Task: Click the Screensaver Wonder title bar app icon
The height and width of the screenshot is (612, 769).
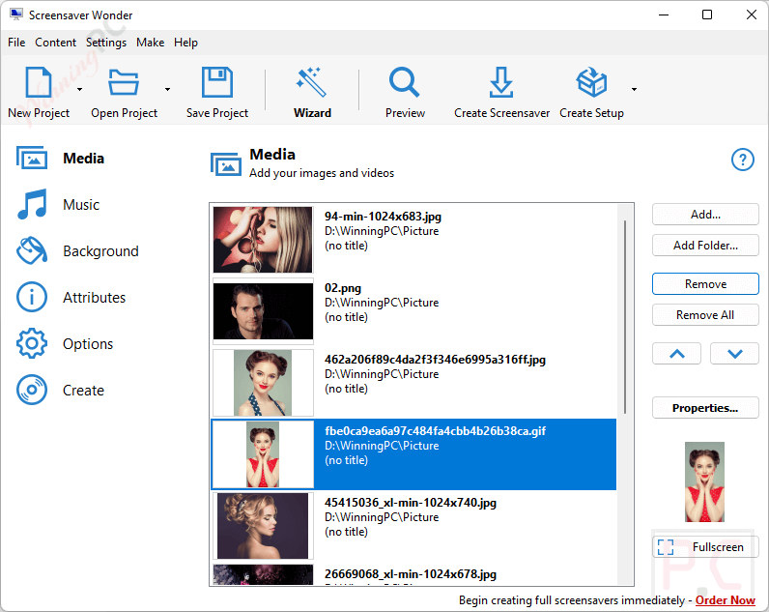Action: pyautogui.click(x=16, y=15)
